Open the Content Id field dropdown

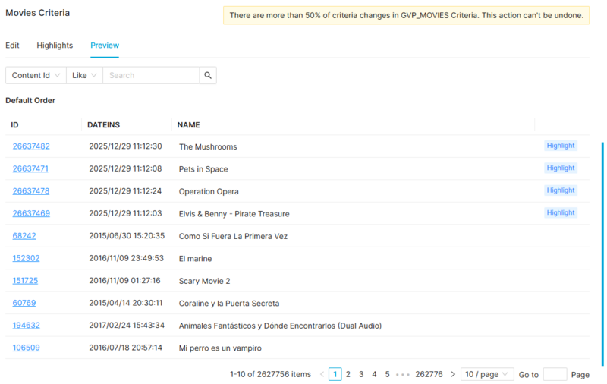pyautogui.click(x=36, y=75)
